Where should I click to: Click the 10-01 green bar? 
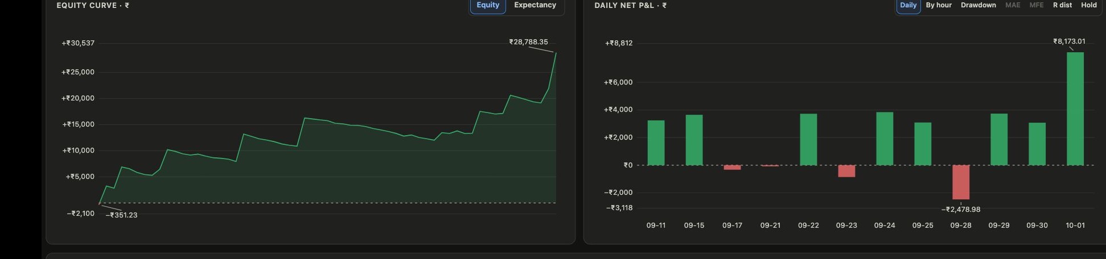coord(1075,108)
